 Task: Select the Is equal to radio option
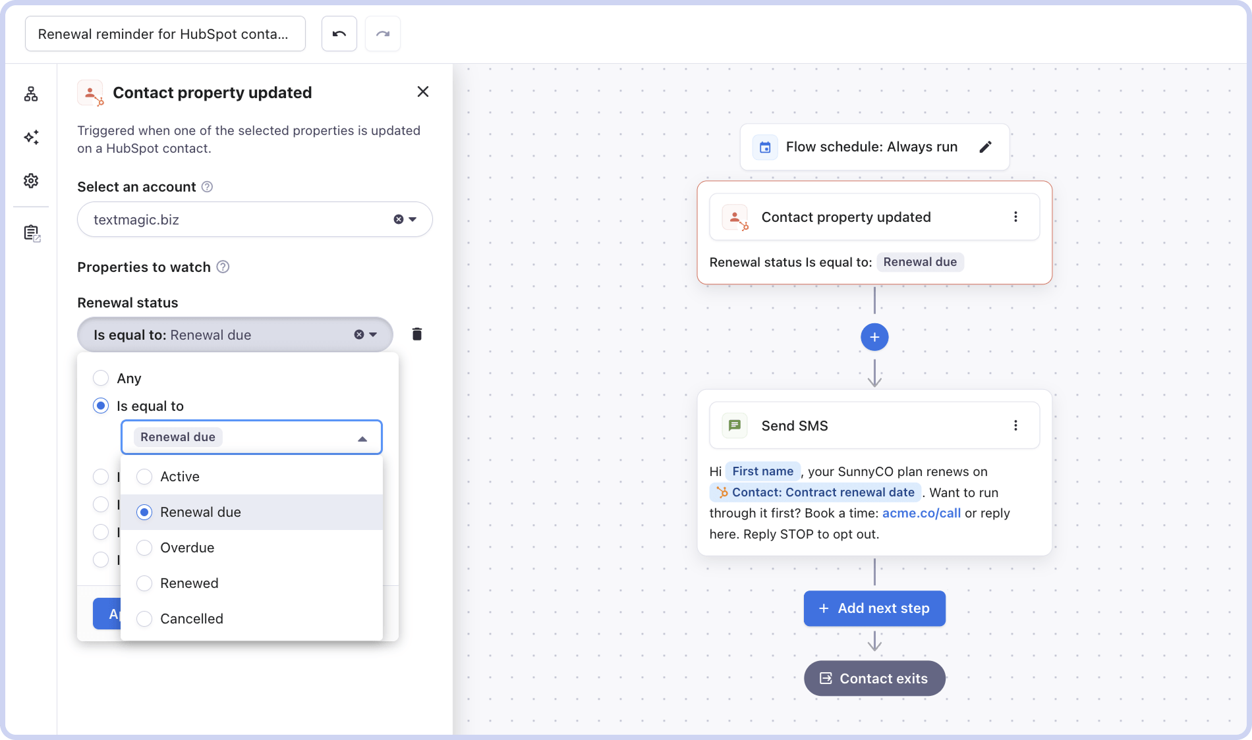[x=101, y=406]
